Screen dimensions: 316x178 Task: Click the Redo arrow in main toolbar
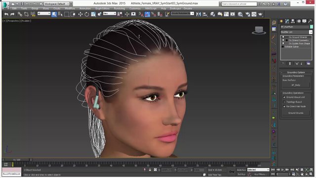point(12,14)
